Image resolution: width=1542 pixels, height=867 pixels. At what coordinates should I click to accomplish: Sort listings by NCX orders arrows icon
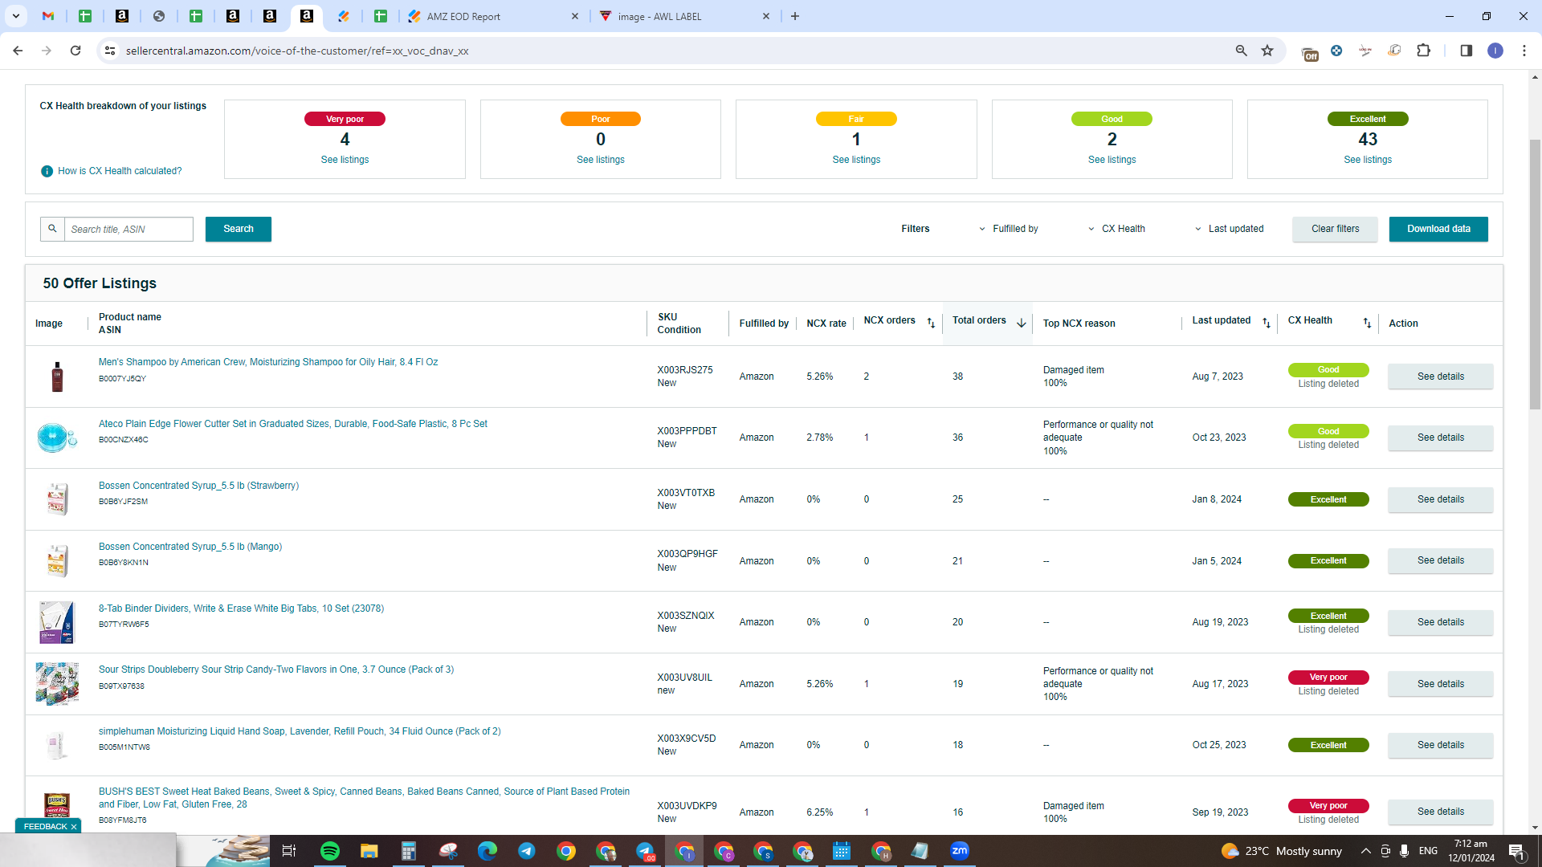[x=931, y=323]
